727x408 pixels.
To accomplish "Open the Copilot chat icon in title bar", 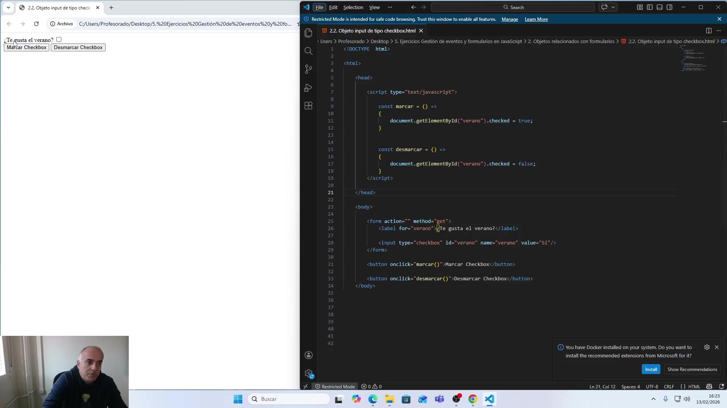I will tap(604, 7).
